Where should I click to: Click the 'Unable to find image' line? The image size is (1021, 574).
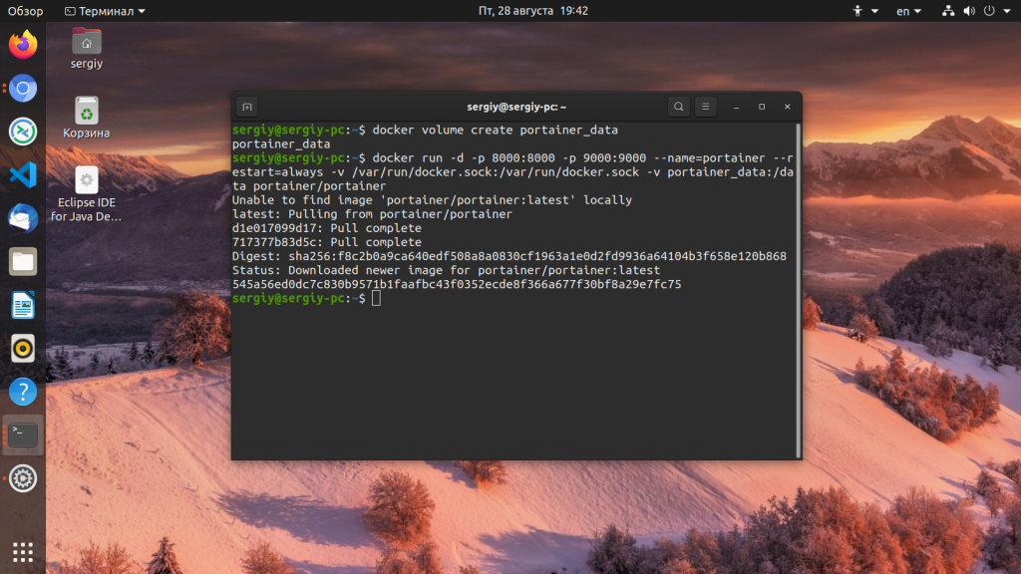point(433,200)
